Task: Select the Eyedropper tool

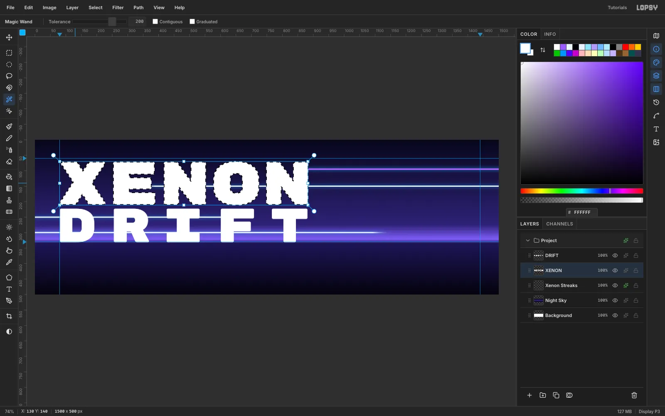Action: tap(9, 262)
